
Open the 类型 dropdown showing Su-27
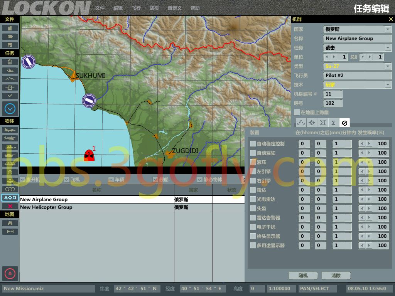click(x=357, y=66)
